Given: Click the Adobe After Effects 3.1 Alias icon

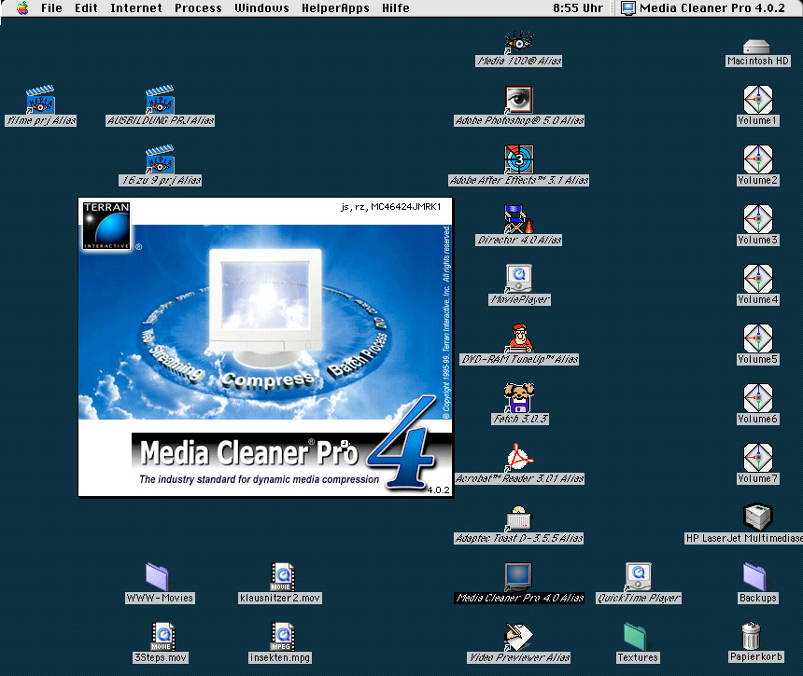Looking at the screenshot, I should tap(519, 159).
